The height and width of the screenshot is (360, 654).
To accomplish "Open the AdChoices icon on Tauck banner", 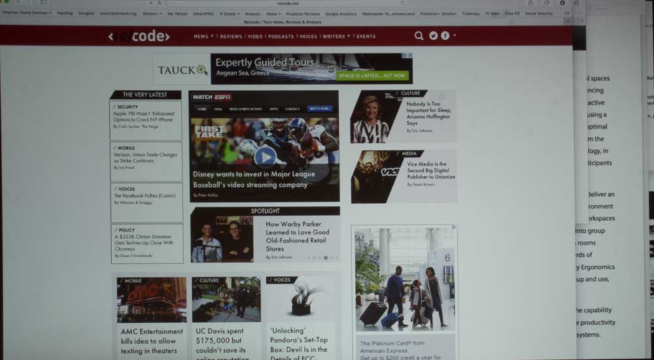I will pos(405,56).
